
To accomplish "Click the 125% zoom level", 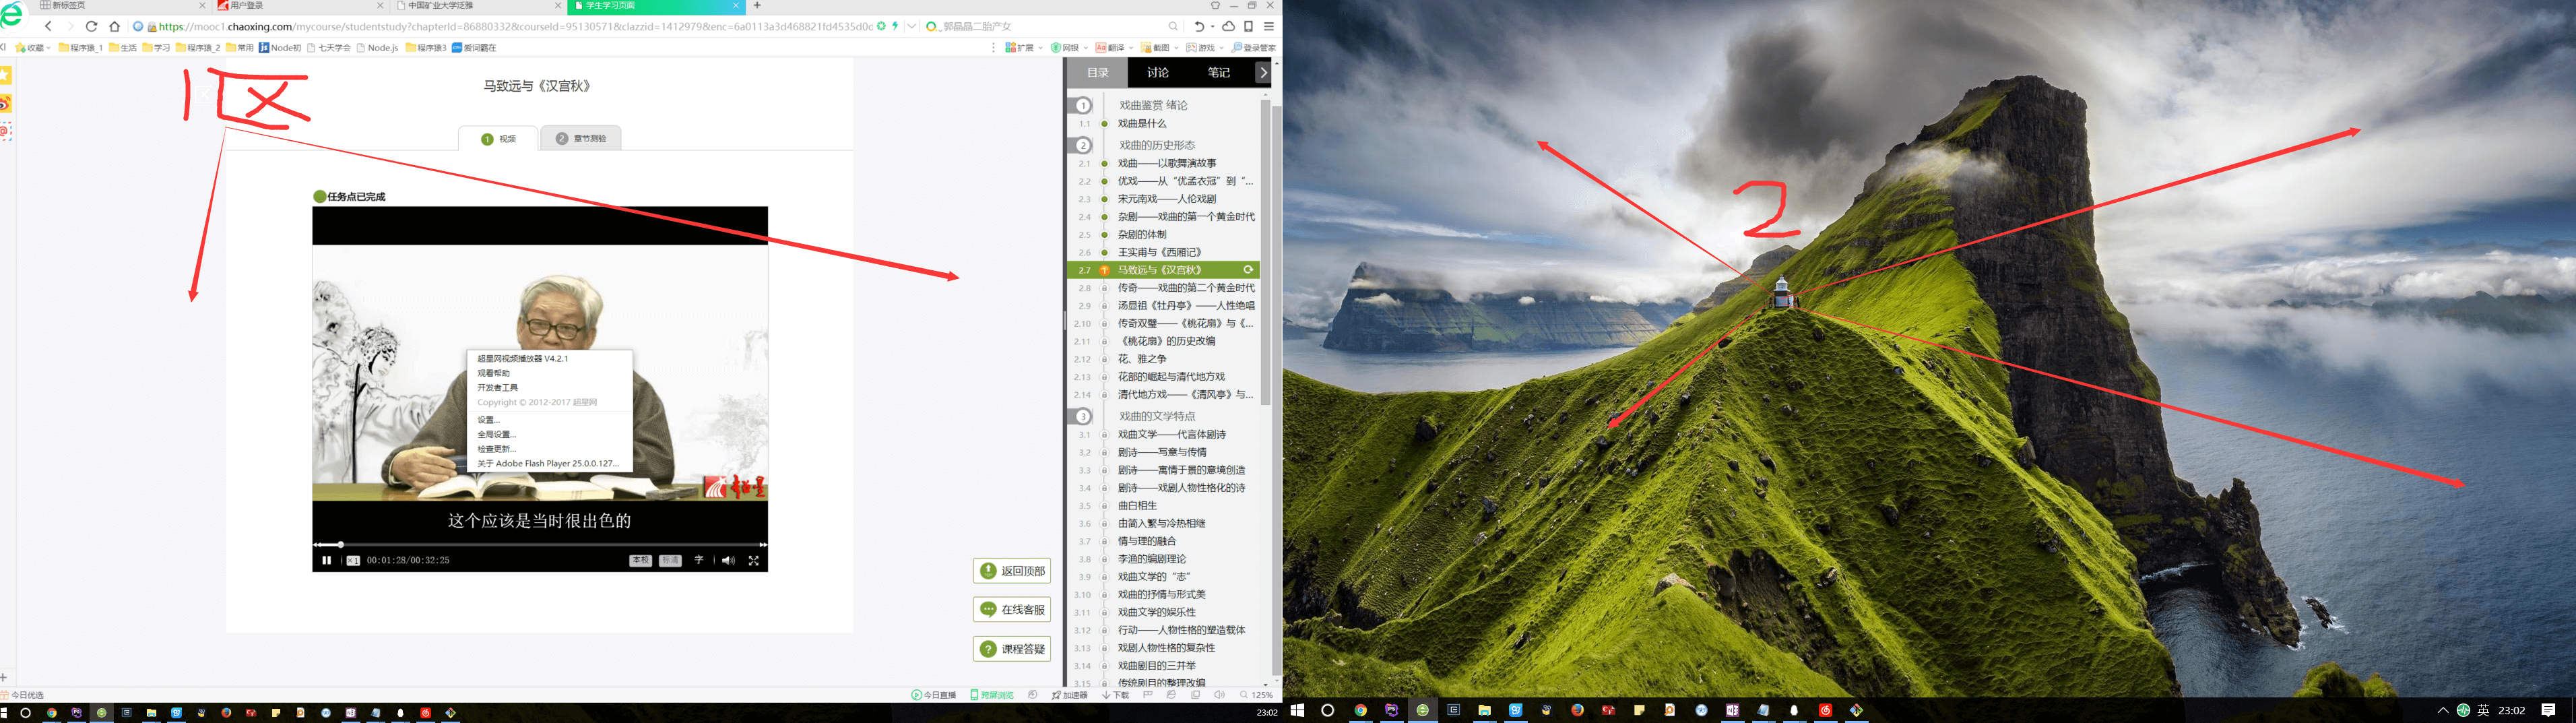I will point(1256,695).
